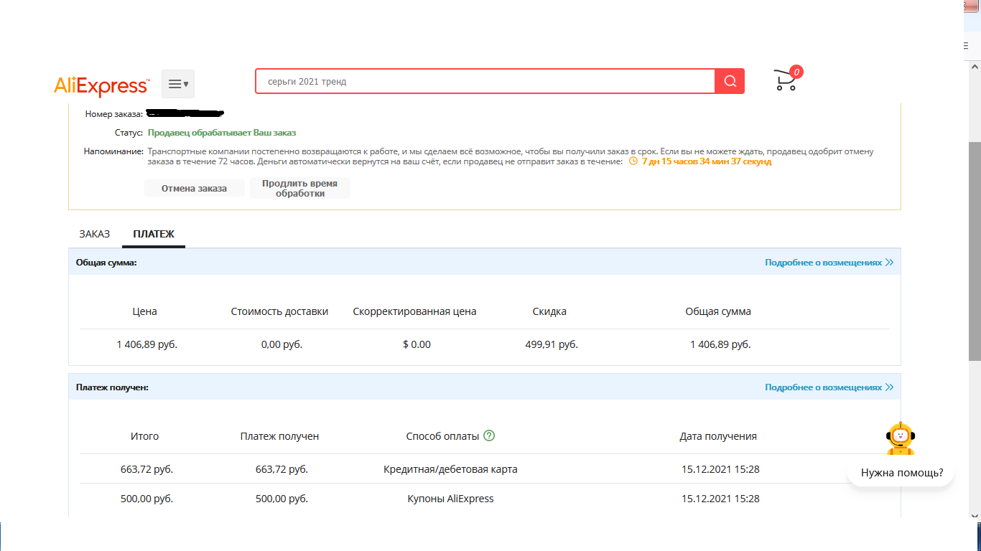Click the Скорректированная цена column header
This screenshot has height=551, width=981.
414,311
